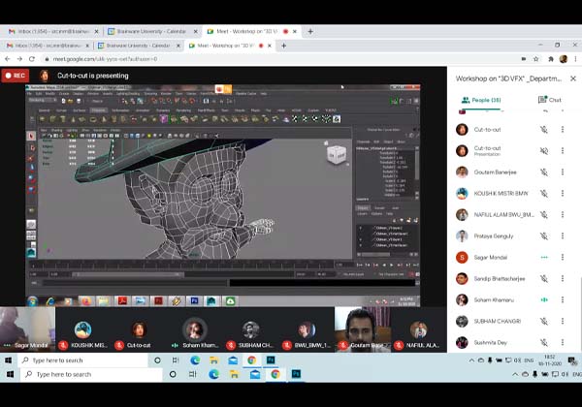Image resolution: width=582 pixels, height=407 pixels.
Task: Open Task View in the lowest taskbar row
Action: point(193,374)
